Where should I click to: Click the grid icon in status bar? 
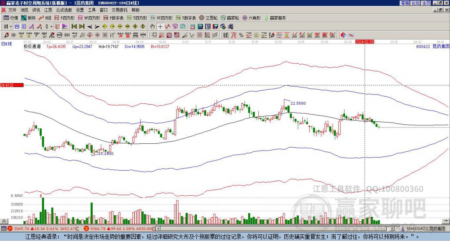click(x=4, y=229)
